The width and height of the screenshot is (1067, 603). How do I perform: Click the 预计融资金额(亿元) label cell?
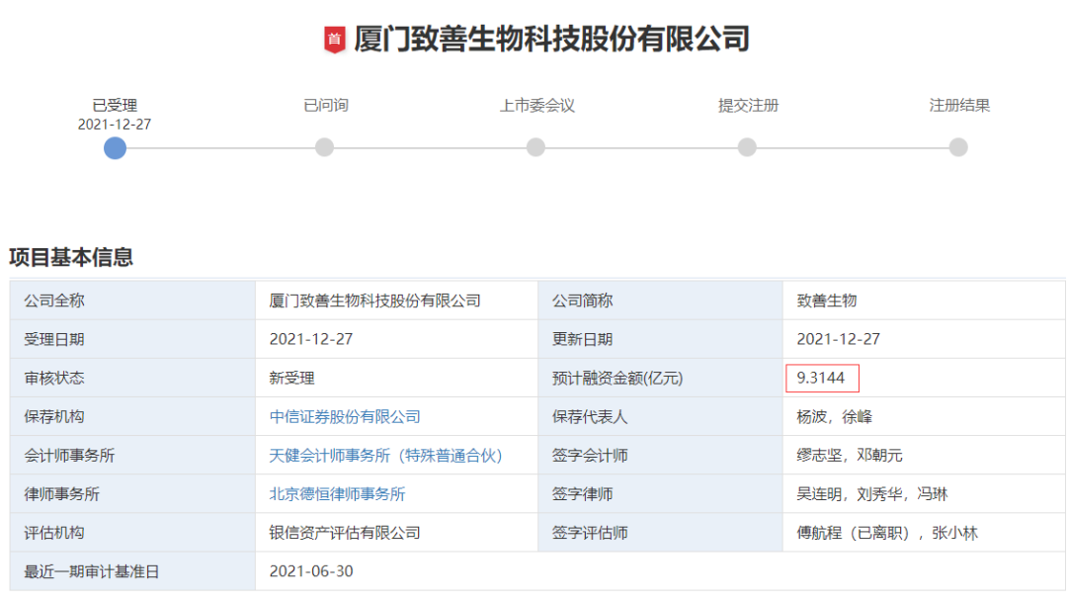pyautogui.click(x=660, y=379)
